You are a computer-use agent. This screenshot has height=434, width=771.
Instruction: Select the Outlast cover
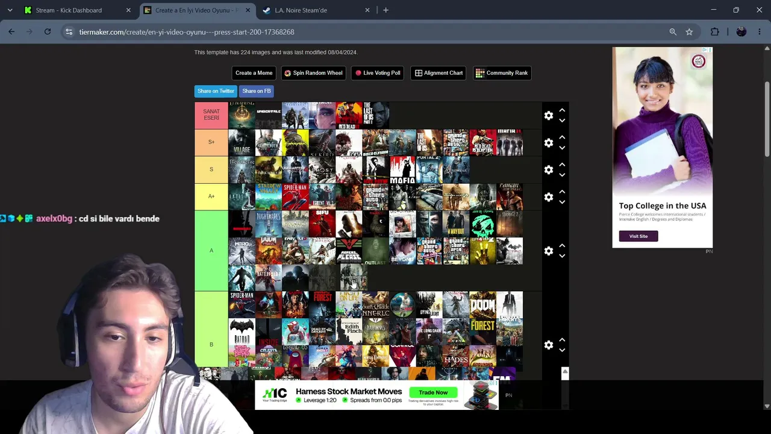tap(375, 251)
